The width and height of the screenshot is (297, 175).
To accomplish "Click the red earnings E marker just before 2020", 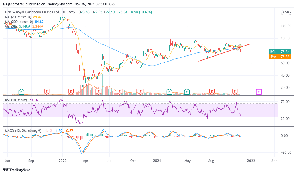I will click(x=47, y=92).
